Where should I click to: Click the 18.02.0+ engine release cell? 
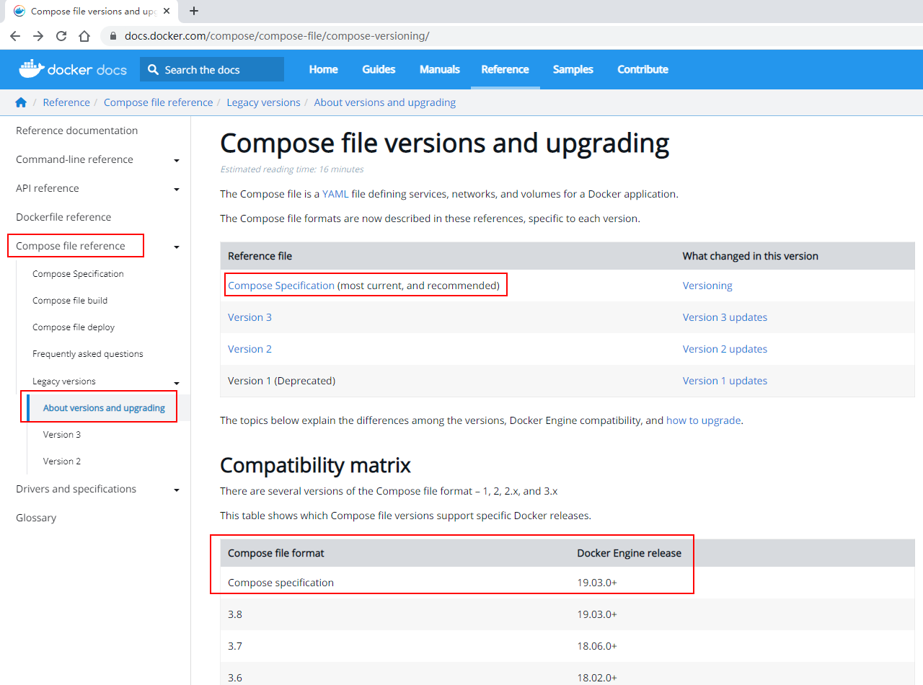(597, 678)
